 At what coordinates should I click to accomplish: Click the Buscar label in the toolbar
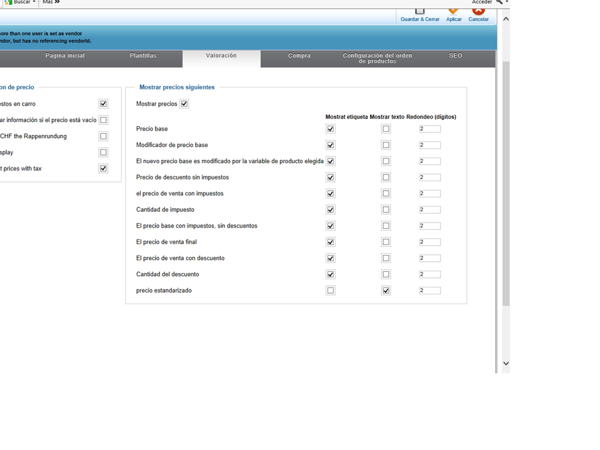(x=22, y=2)
